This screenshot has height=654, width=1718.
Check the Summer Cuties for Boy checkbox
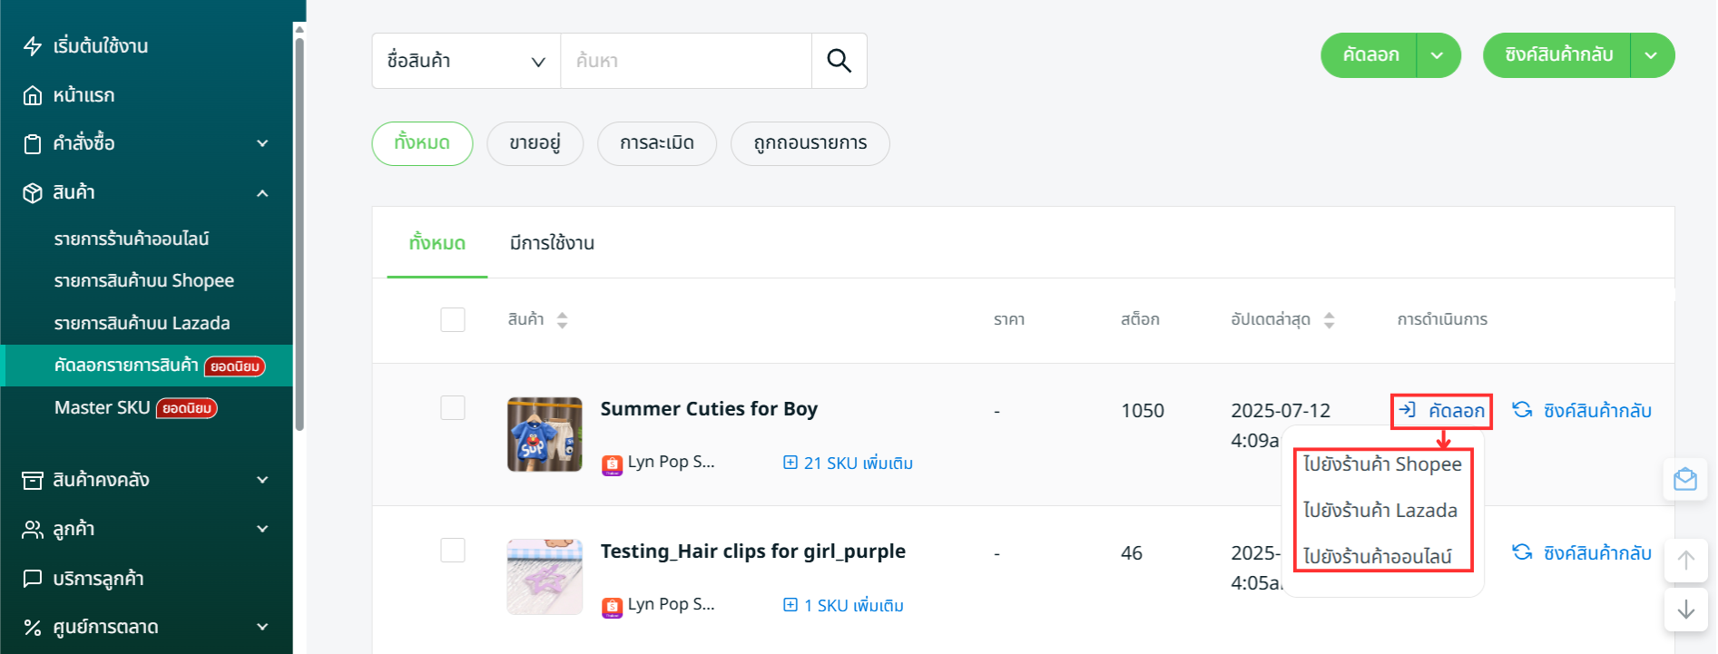[453, 408]
